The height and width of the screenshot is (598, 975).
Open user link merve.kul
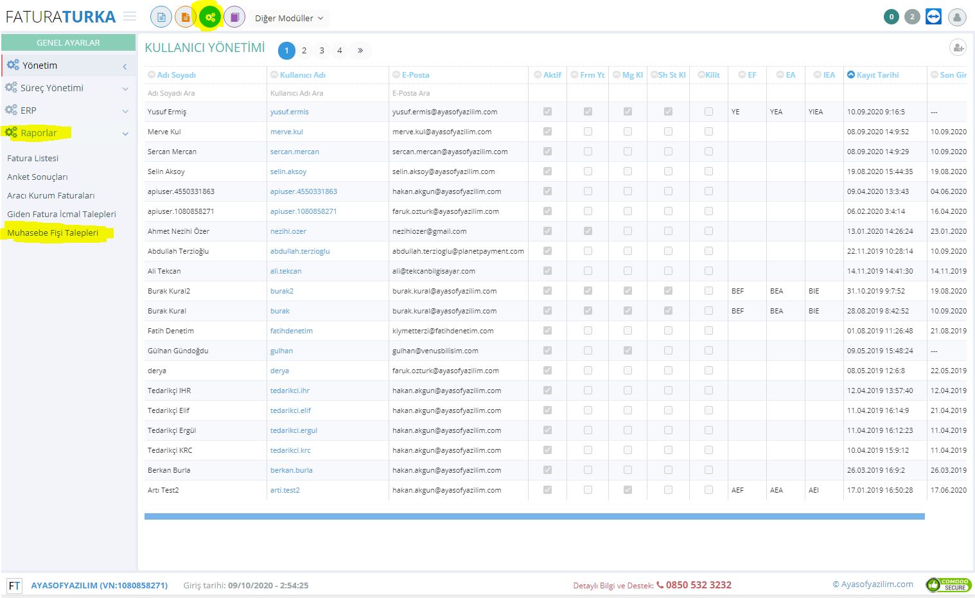click(x=286, y=132)
